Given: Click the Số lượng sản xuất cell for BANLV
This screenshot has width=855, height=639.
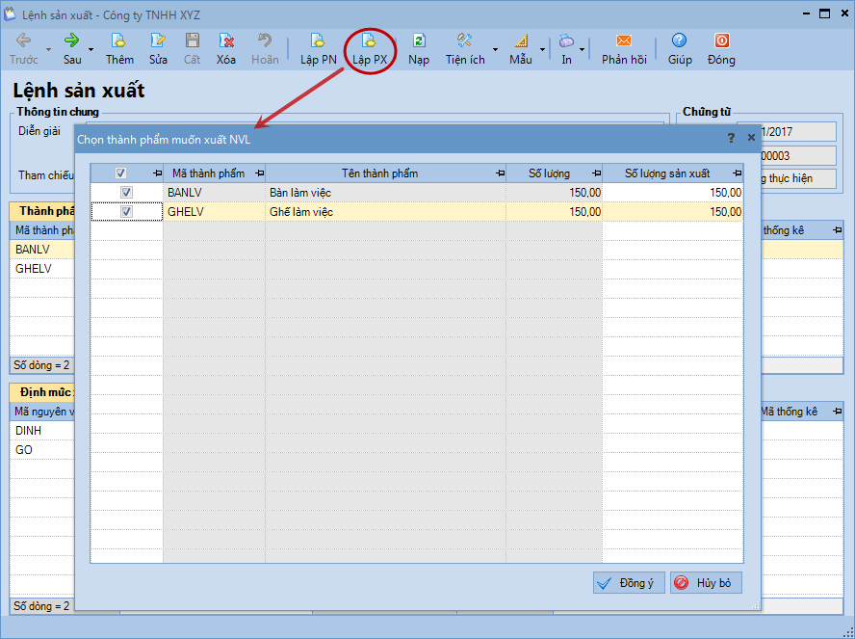Looking at the screenshot, I should (672, 193).
